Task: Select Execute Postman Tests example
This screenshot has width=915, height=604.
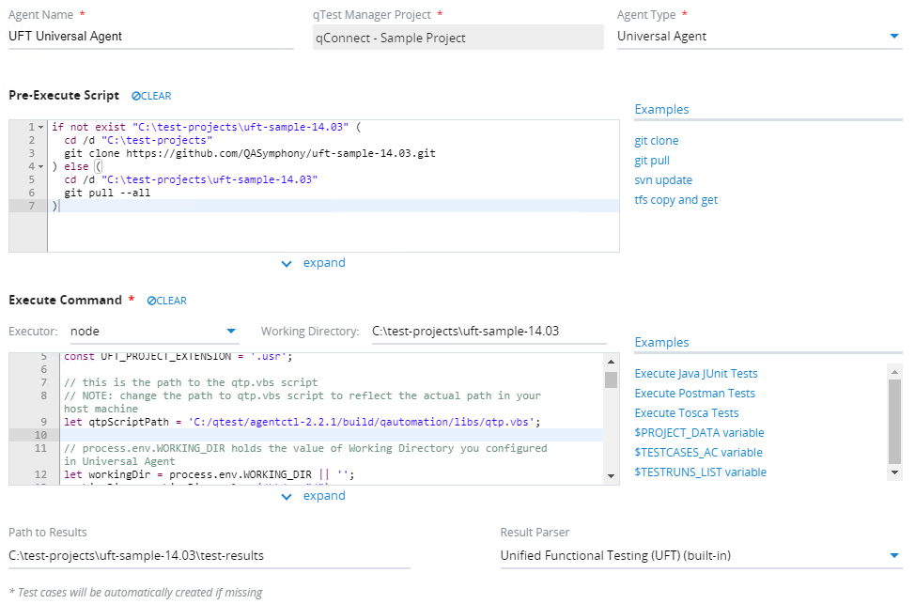Action: [x=695, y=394]
